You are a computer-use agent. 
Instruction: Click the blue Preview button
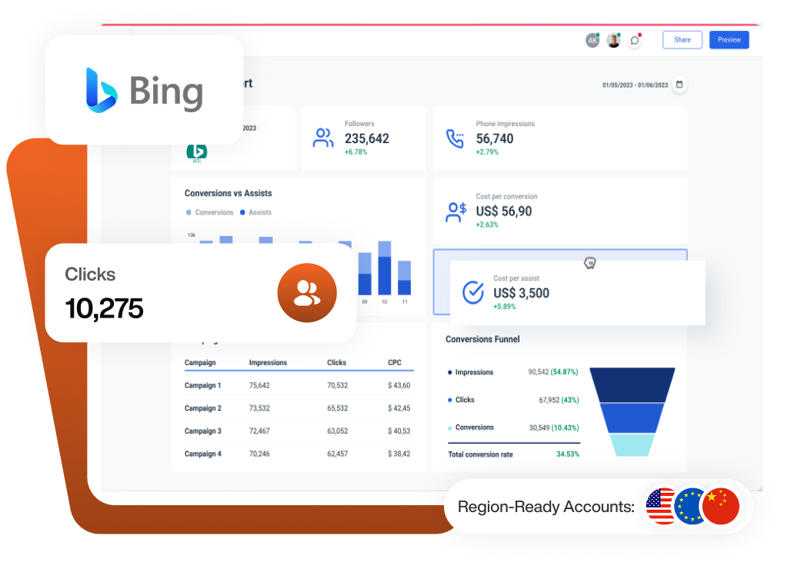[x=729, y=40]
